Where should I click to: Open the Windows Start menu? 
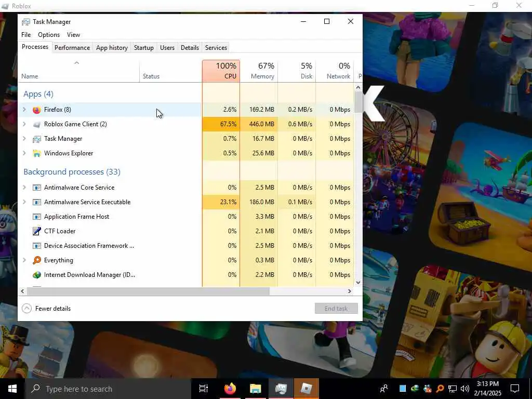click(12, 389)
